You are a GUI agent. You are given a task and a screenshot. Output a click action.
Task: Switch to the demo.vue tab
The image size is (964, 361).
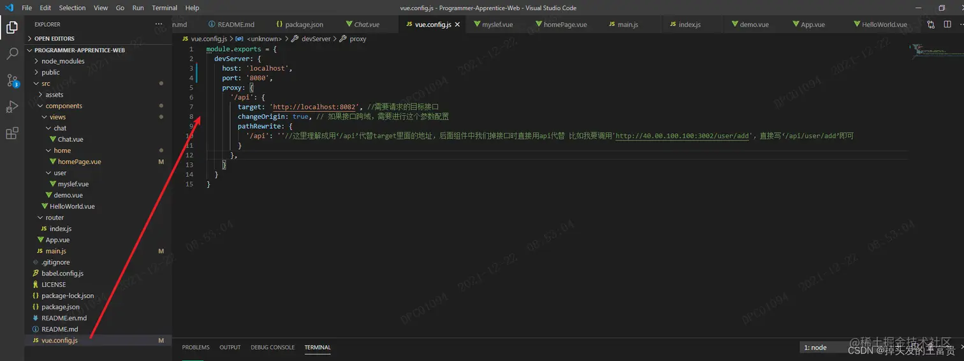pyautogui.click(x=749, y=24)
